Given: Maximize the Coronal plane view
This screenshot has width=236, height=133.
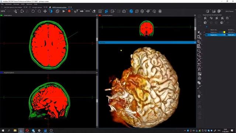Looking at the screenshot, I should pos(195,16).
